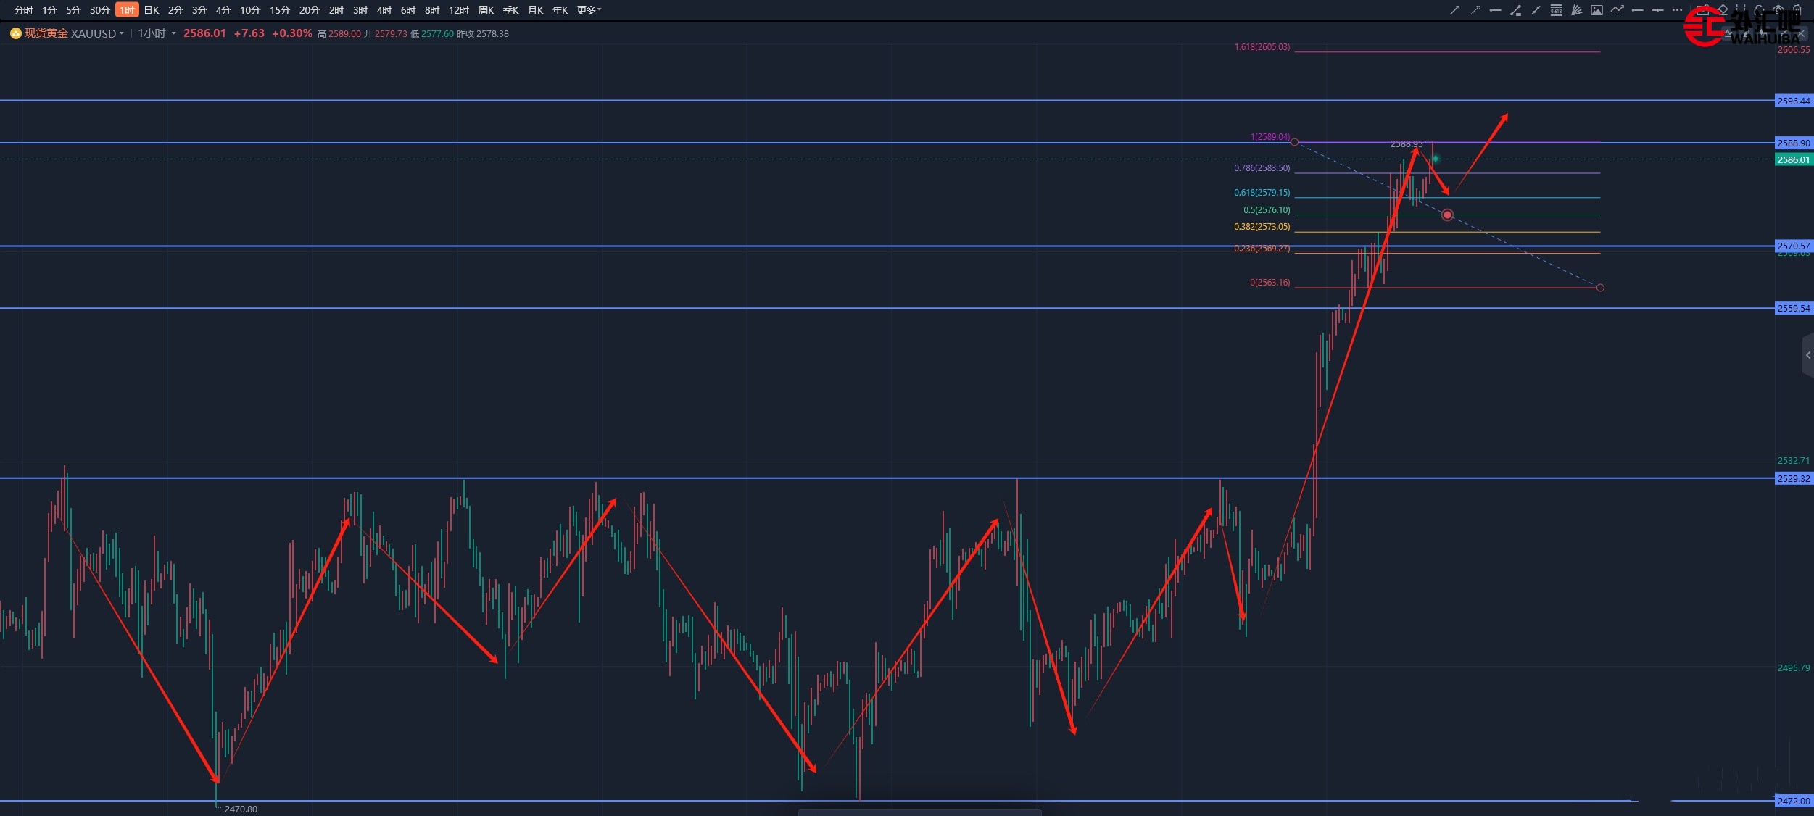This screenshot has width=1814, height=816.
Task: Click the Fibonacci upper anchor handle near 1(2589.04)
Action: click(1295, 142)
